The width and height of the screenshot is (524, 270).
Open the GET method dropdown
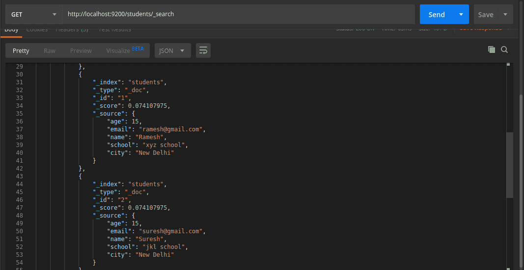tap(33, 14)
